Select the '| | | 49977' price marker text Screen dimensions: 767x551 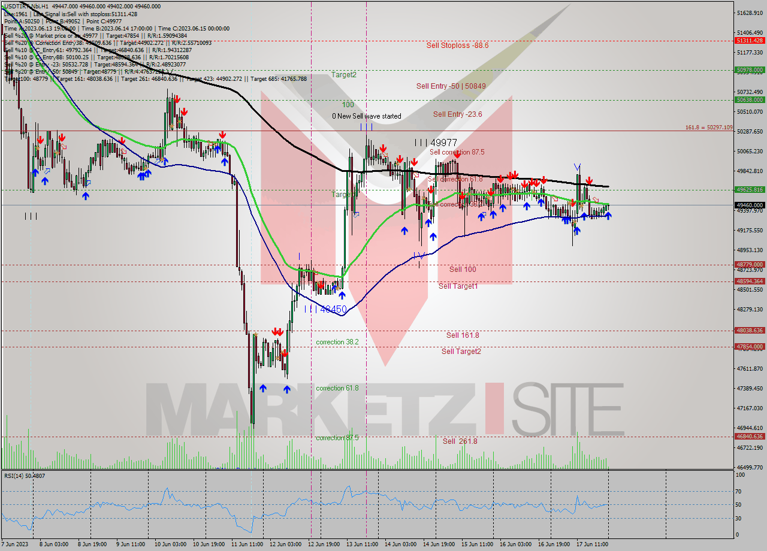coord(436,143)
